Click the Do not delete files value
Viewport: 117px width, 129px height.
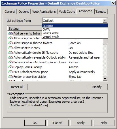(x=81, y=53)
